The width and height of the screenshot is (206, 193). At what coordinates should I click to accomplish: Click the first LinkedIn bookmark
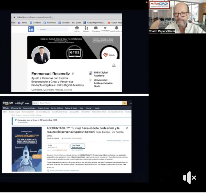tap(35, 23)
